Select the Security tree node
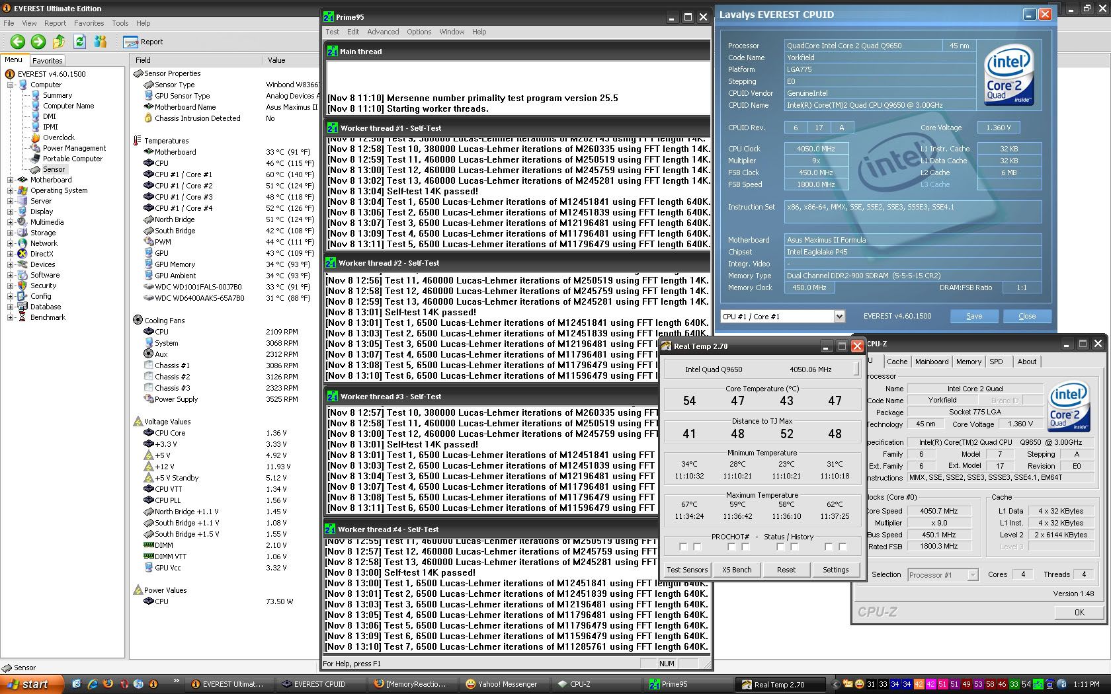 tap(43, 286)
